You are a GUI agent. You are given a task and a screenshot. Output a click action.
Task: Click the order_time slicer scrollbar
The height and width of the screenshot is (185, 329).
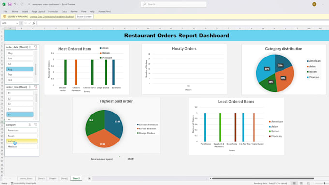tap(36, 98)
